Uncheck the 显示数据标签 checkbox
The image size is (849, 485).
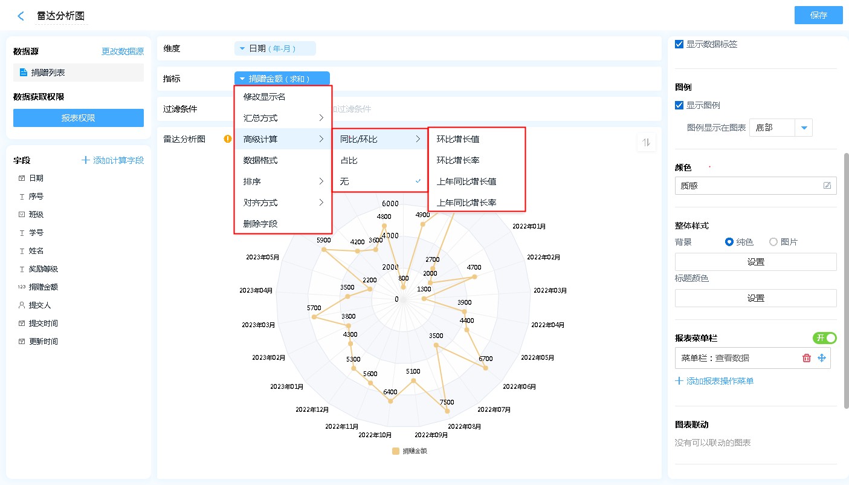[x=679, y=44]
